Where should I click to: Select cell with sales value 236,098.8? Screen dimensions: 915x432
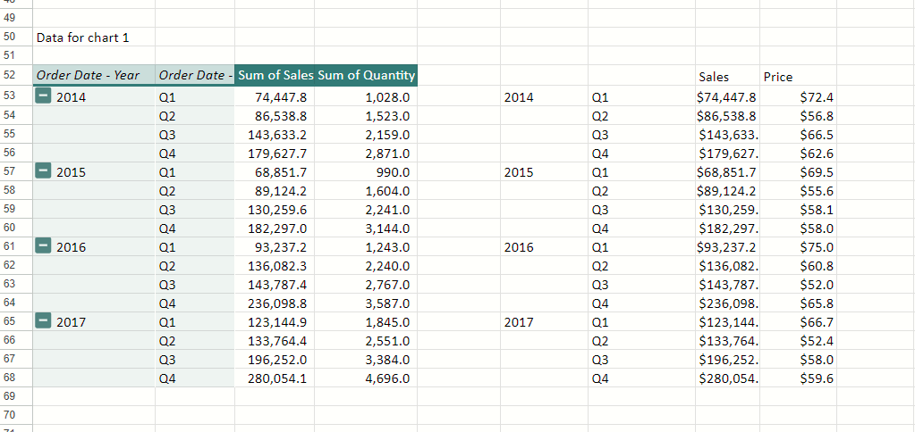[x=275, y=303]
